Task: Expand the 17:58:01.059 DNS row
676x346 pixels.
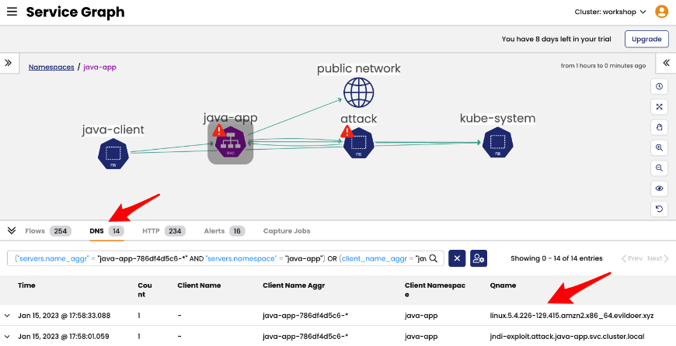Action: tap(7, 337)
